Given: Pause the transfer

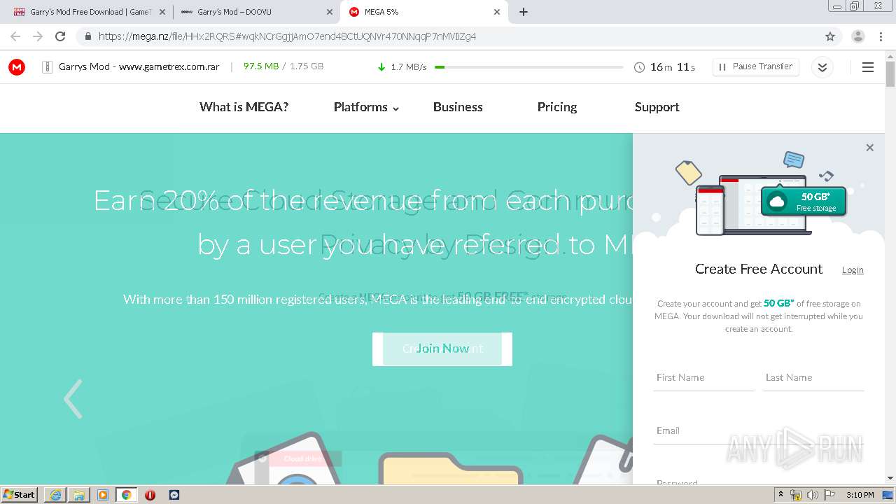Looking at the screenshot, I should point(756,66).
